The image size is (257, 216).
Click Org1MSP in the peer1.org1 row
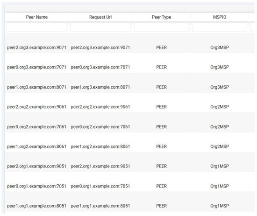(x=220, y=206)
